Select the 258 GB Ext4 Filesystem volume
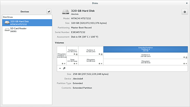 tap(146, 62)
